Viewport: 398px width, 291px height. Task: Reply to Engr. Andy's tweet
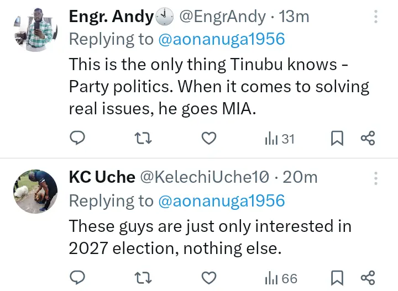(78, 139)
